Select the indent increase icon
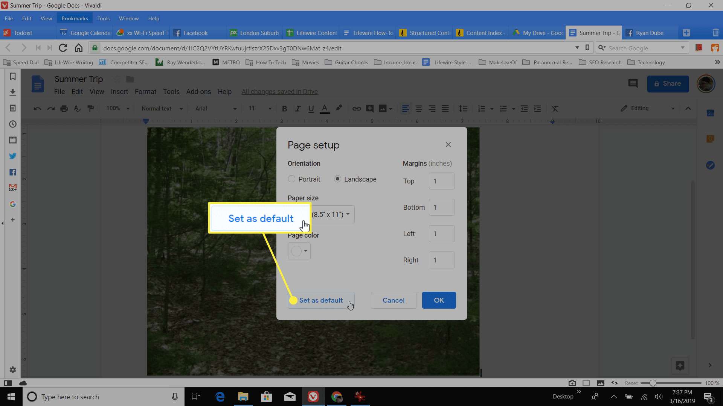Screen dimensions: 723x406 click(x=538, y=109)
